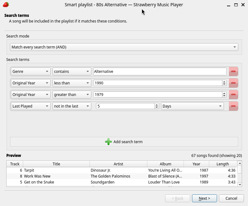Click the Cancel button

(x=231, y=198)
